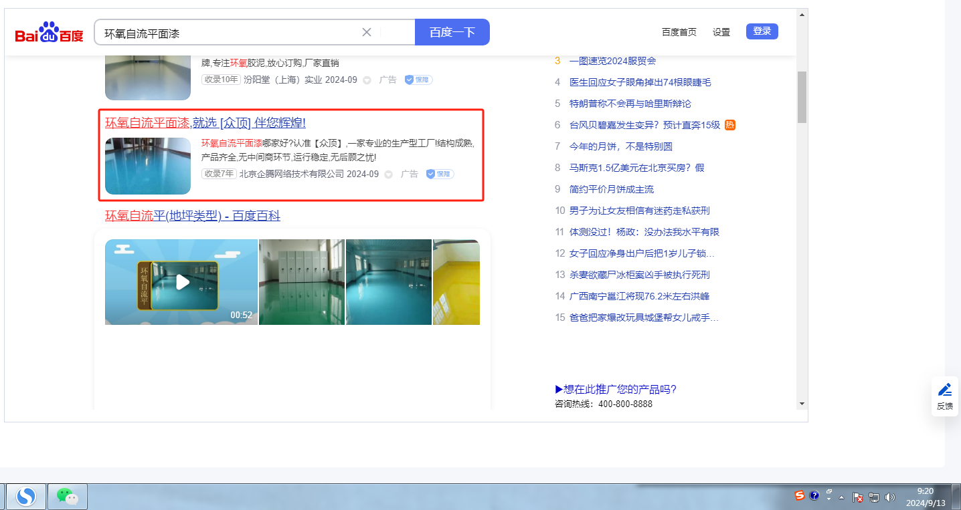Click the 登录 button
Viewport: 961px width, 510px height.
coord(762,31)
